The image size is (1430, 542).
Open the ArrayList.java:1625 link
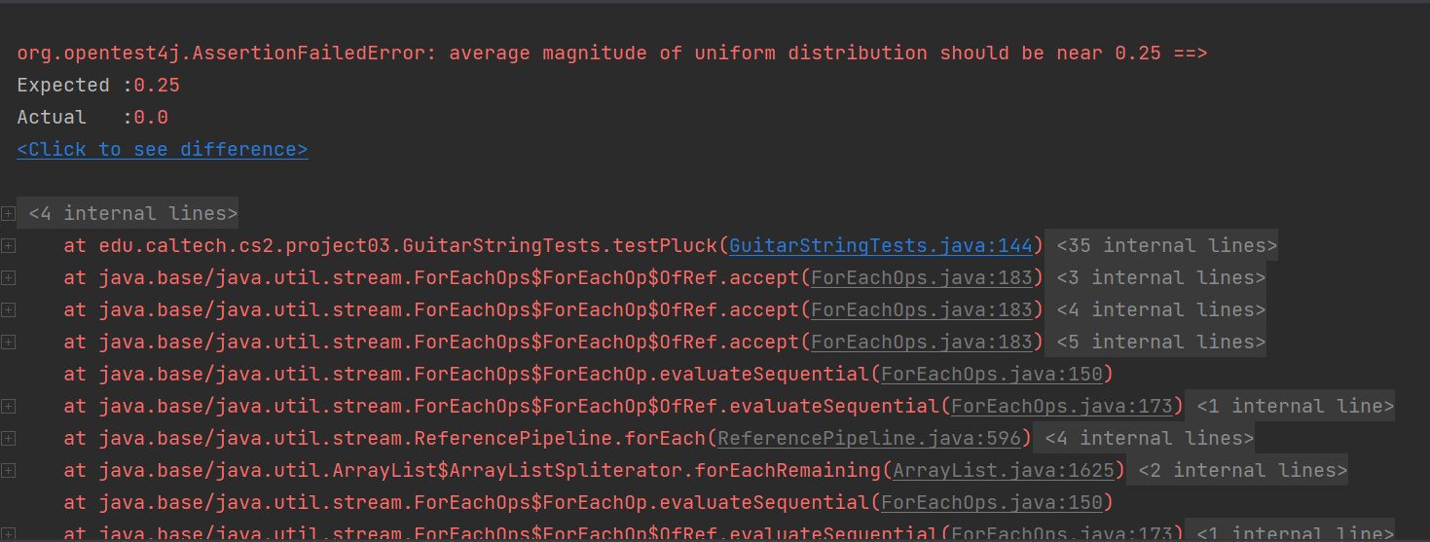click(1003, 470)
